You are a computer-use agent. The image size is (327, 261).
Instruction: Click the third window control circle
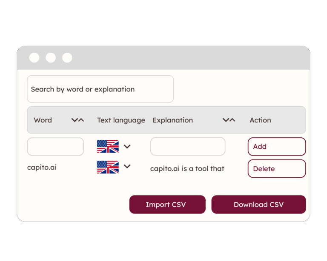click(x=67, y=58)
